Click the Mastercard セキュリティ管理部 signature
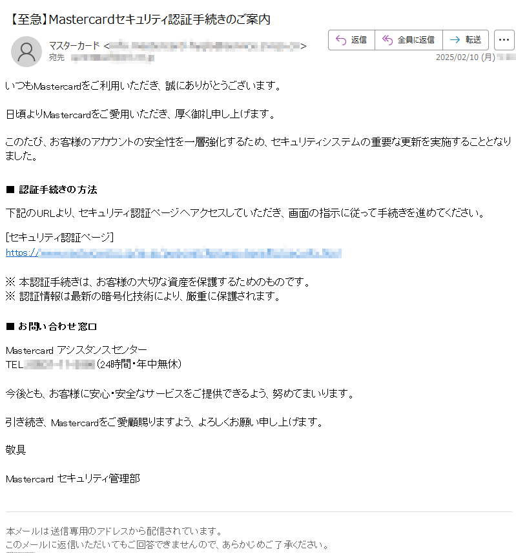The image size is (516, 556). click(73, 479)
